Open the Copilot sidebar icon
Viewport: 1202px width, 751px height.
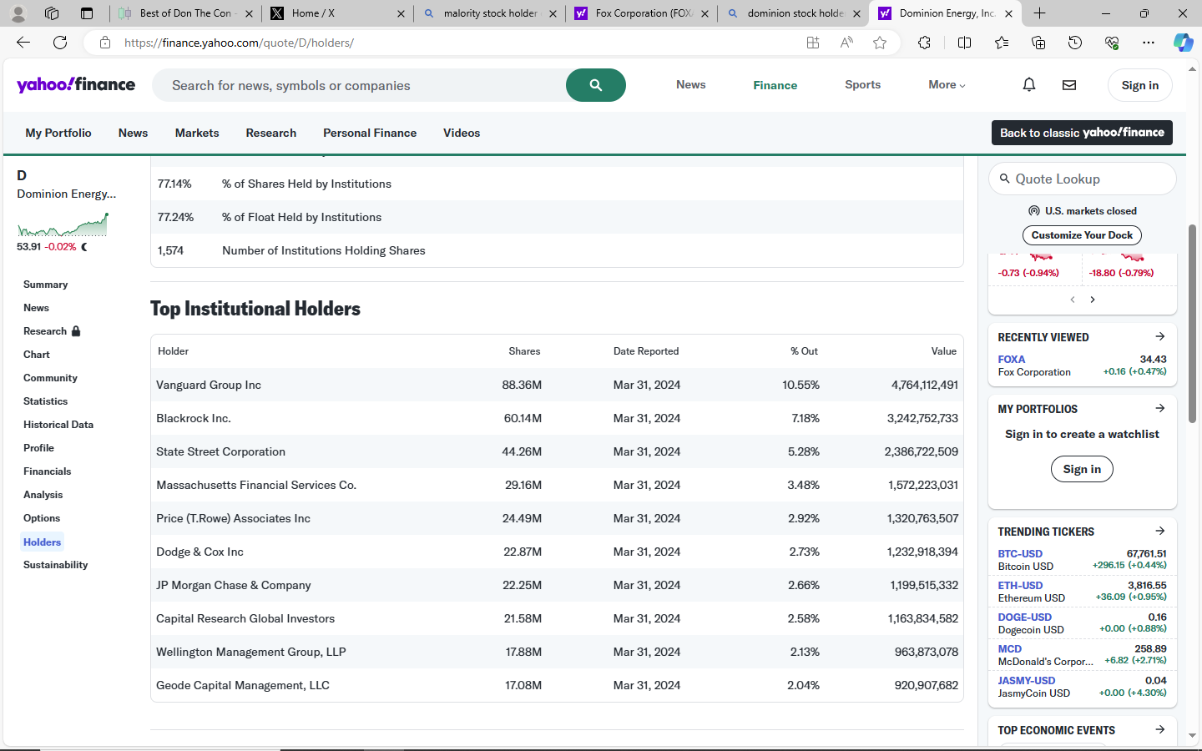click(x=1183, y=43)
